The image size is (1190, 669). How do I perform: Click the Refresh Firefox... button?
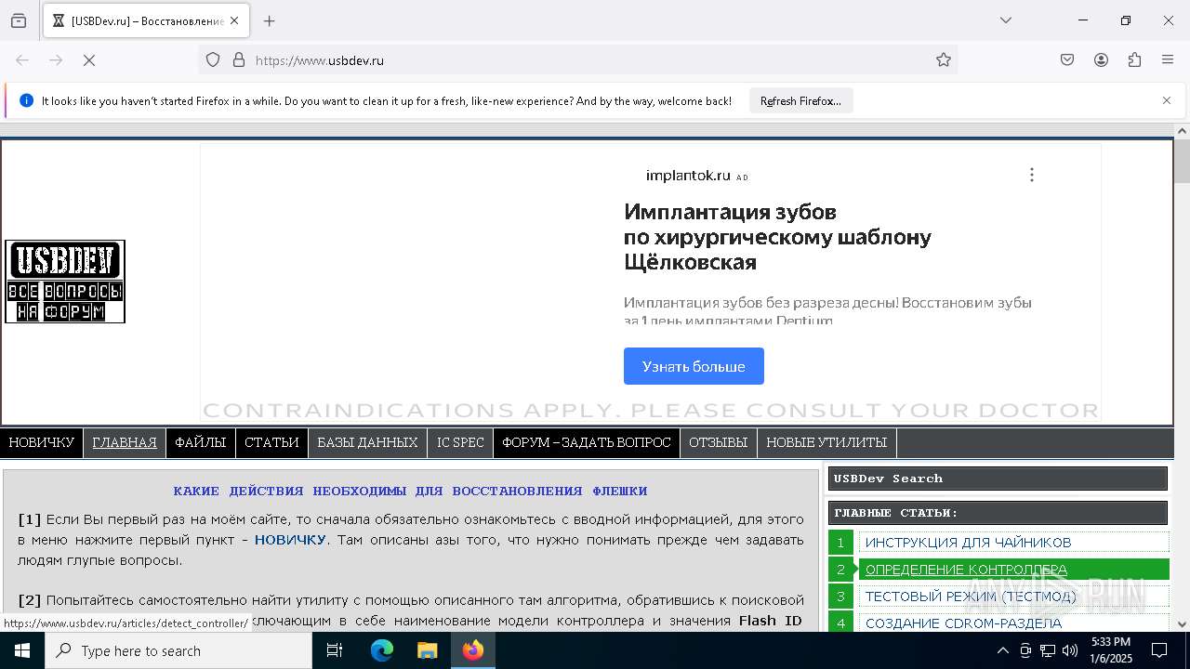click(x=800, y=101)
